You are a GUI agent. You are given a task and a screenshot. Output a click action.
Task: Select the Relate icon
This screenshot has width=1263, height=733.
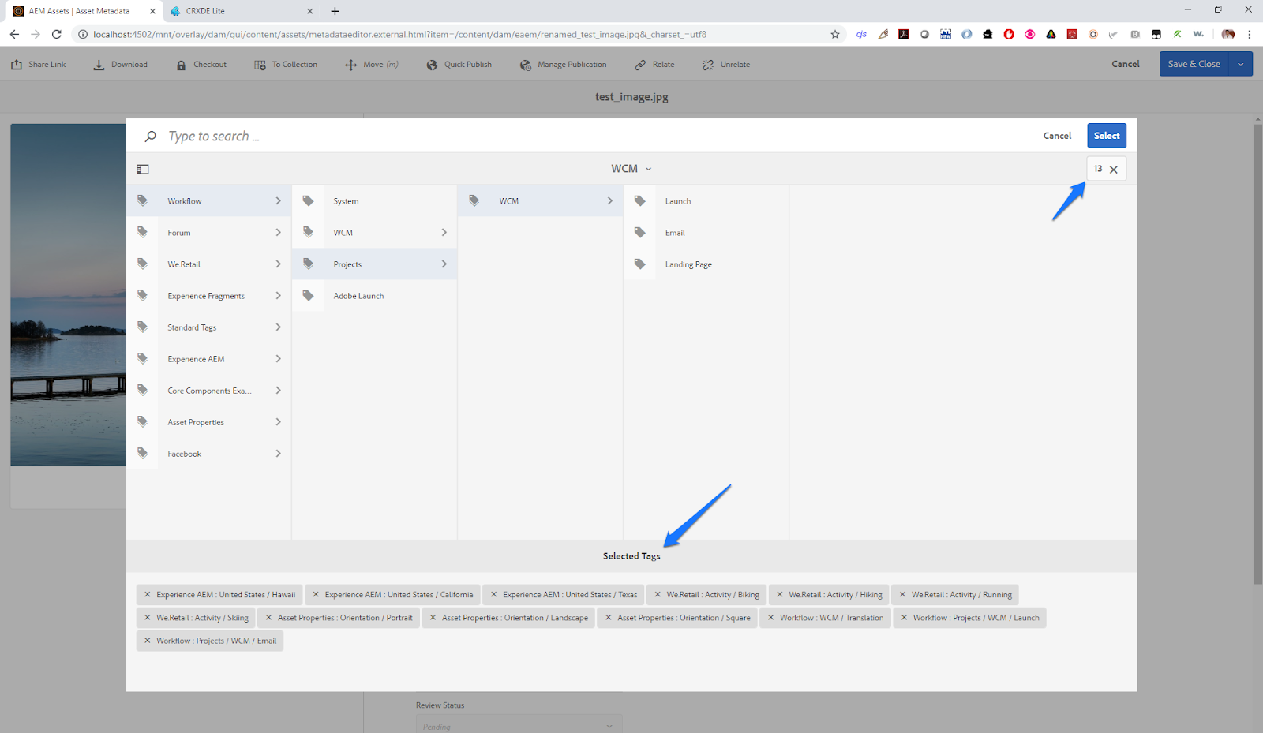coord(641,64)
